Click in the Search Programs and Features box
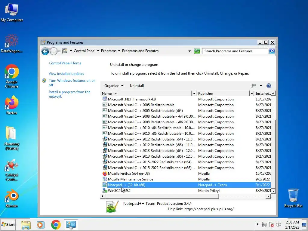 [x=235, y=51]
